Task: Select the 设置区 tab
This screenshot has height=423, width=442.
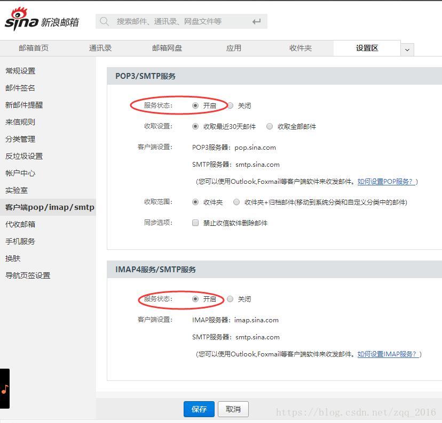Action: click(x=367, y=48)
